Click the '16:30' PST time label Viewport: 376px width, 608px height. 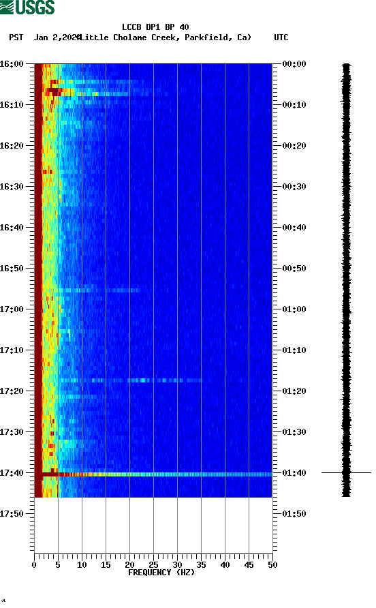pyautogui.click(x=12, y=187)
